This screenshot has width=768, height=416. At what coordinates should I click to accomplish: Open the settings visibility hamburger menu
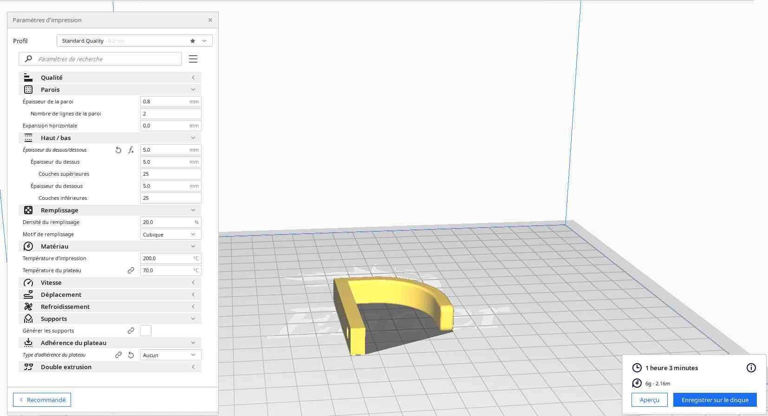click(x=193, y=59)
